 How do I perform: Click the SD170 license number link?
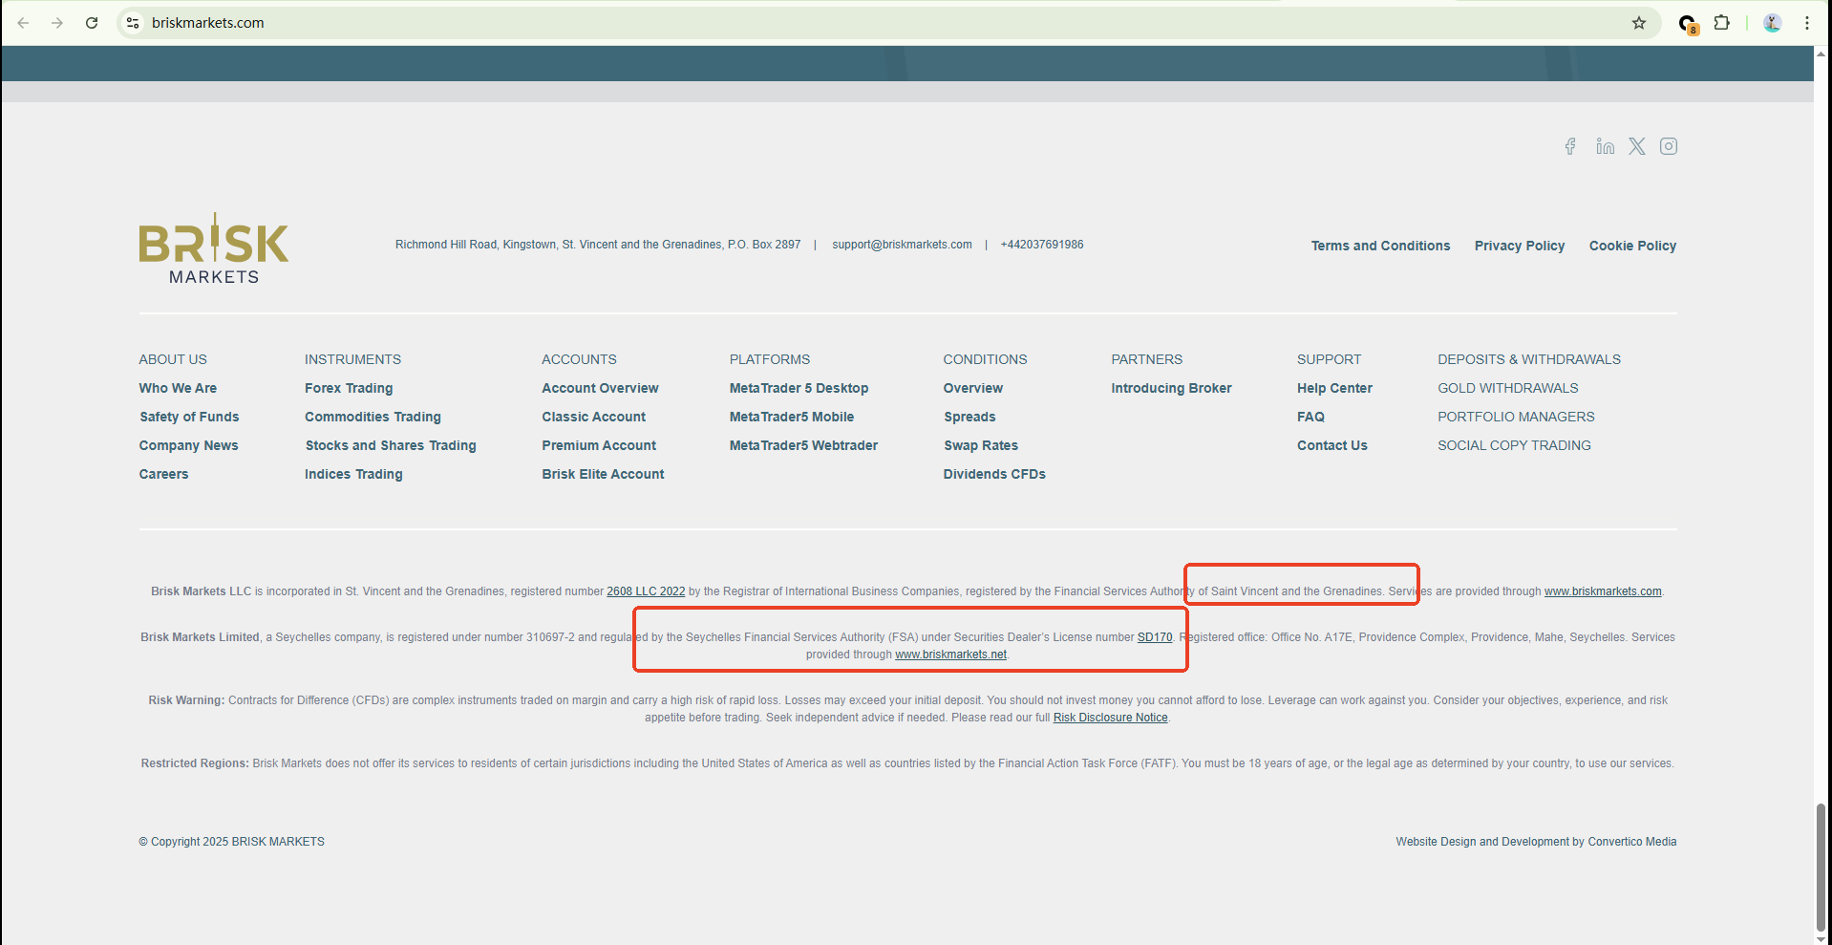pos(1154,637)
